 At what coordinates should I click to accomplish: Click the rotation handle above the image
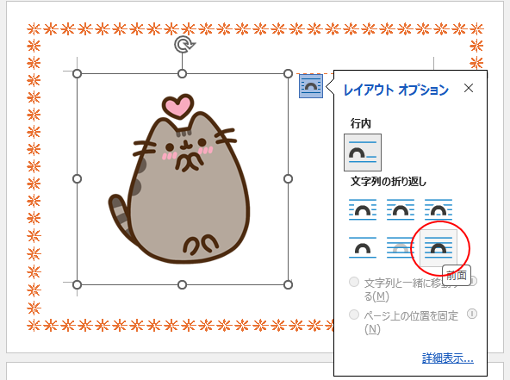point(184,45)
